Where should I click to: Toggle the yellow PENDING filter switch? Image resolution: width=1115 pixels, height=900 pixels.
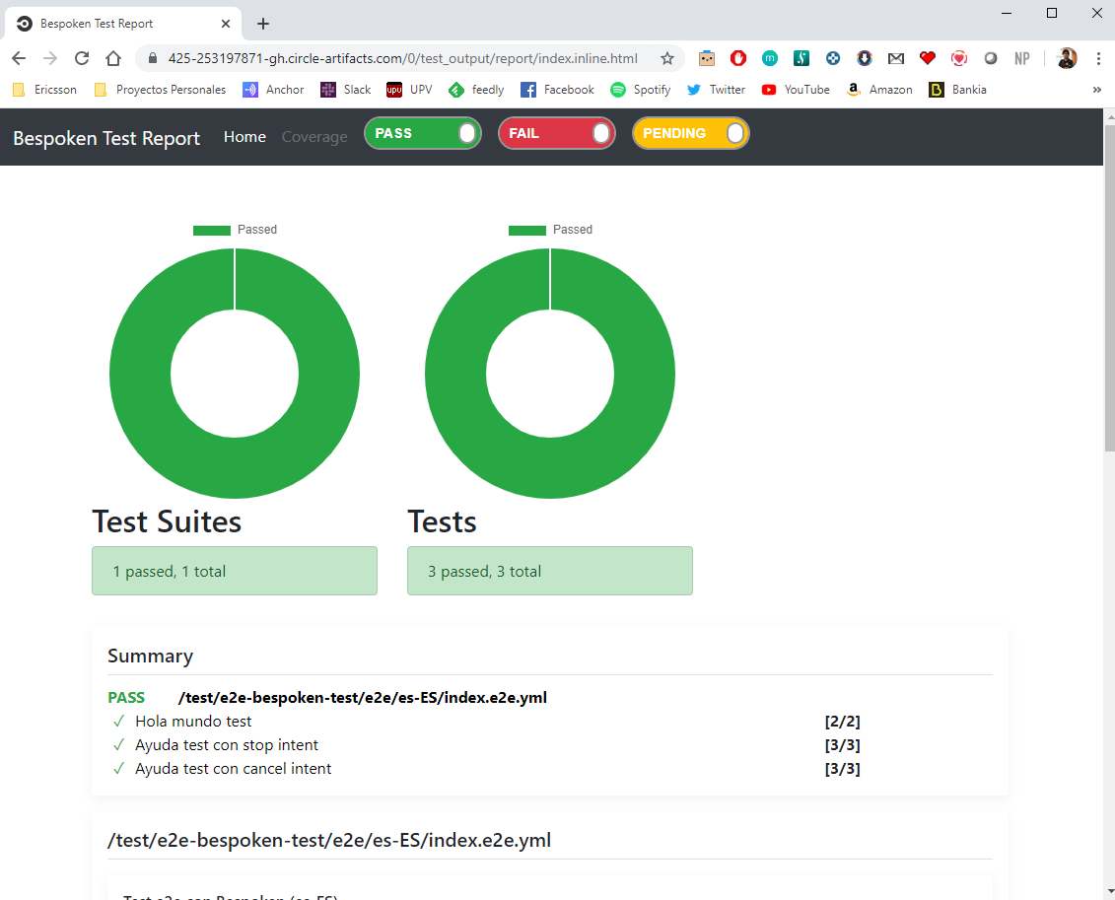(690, 133)
